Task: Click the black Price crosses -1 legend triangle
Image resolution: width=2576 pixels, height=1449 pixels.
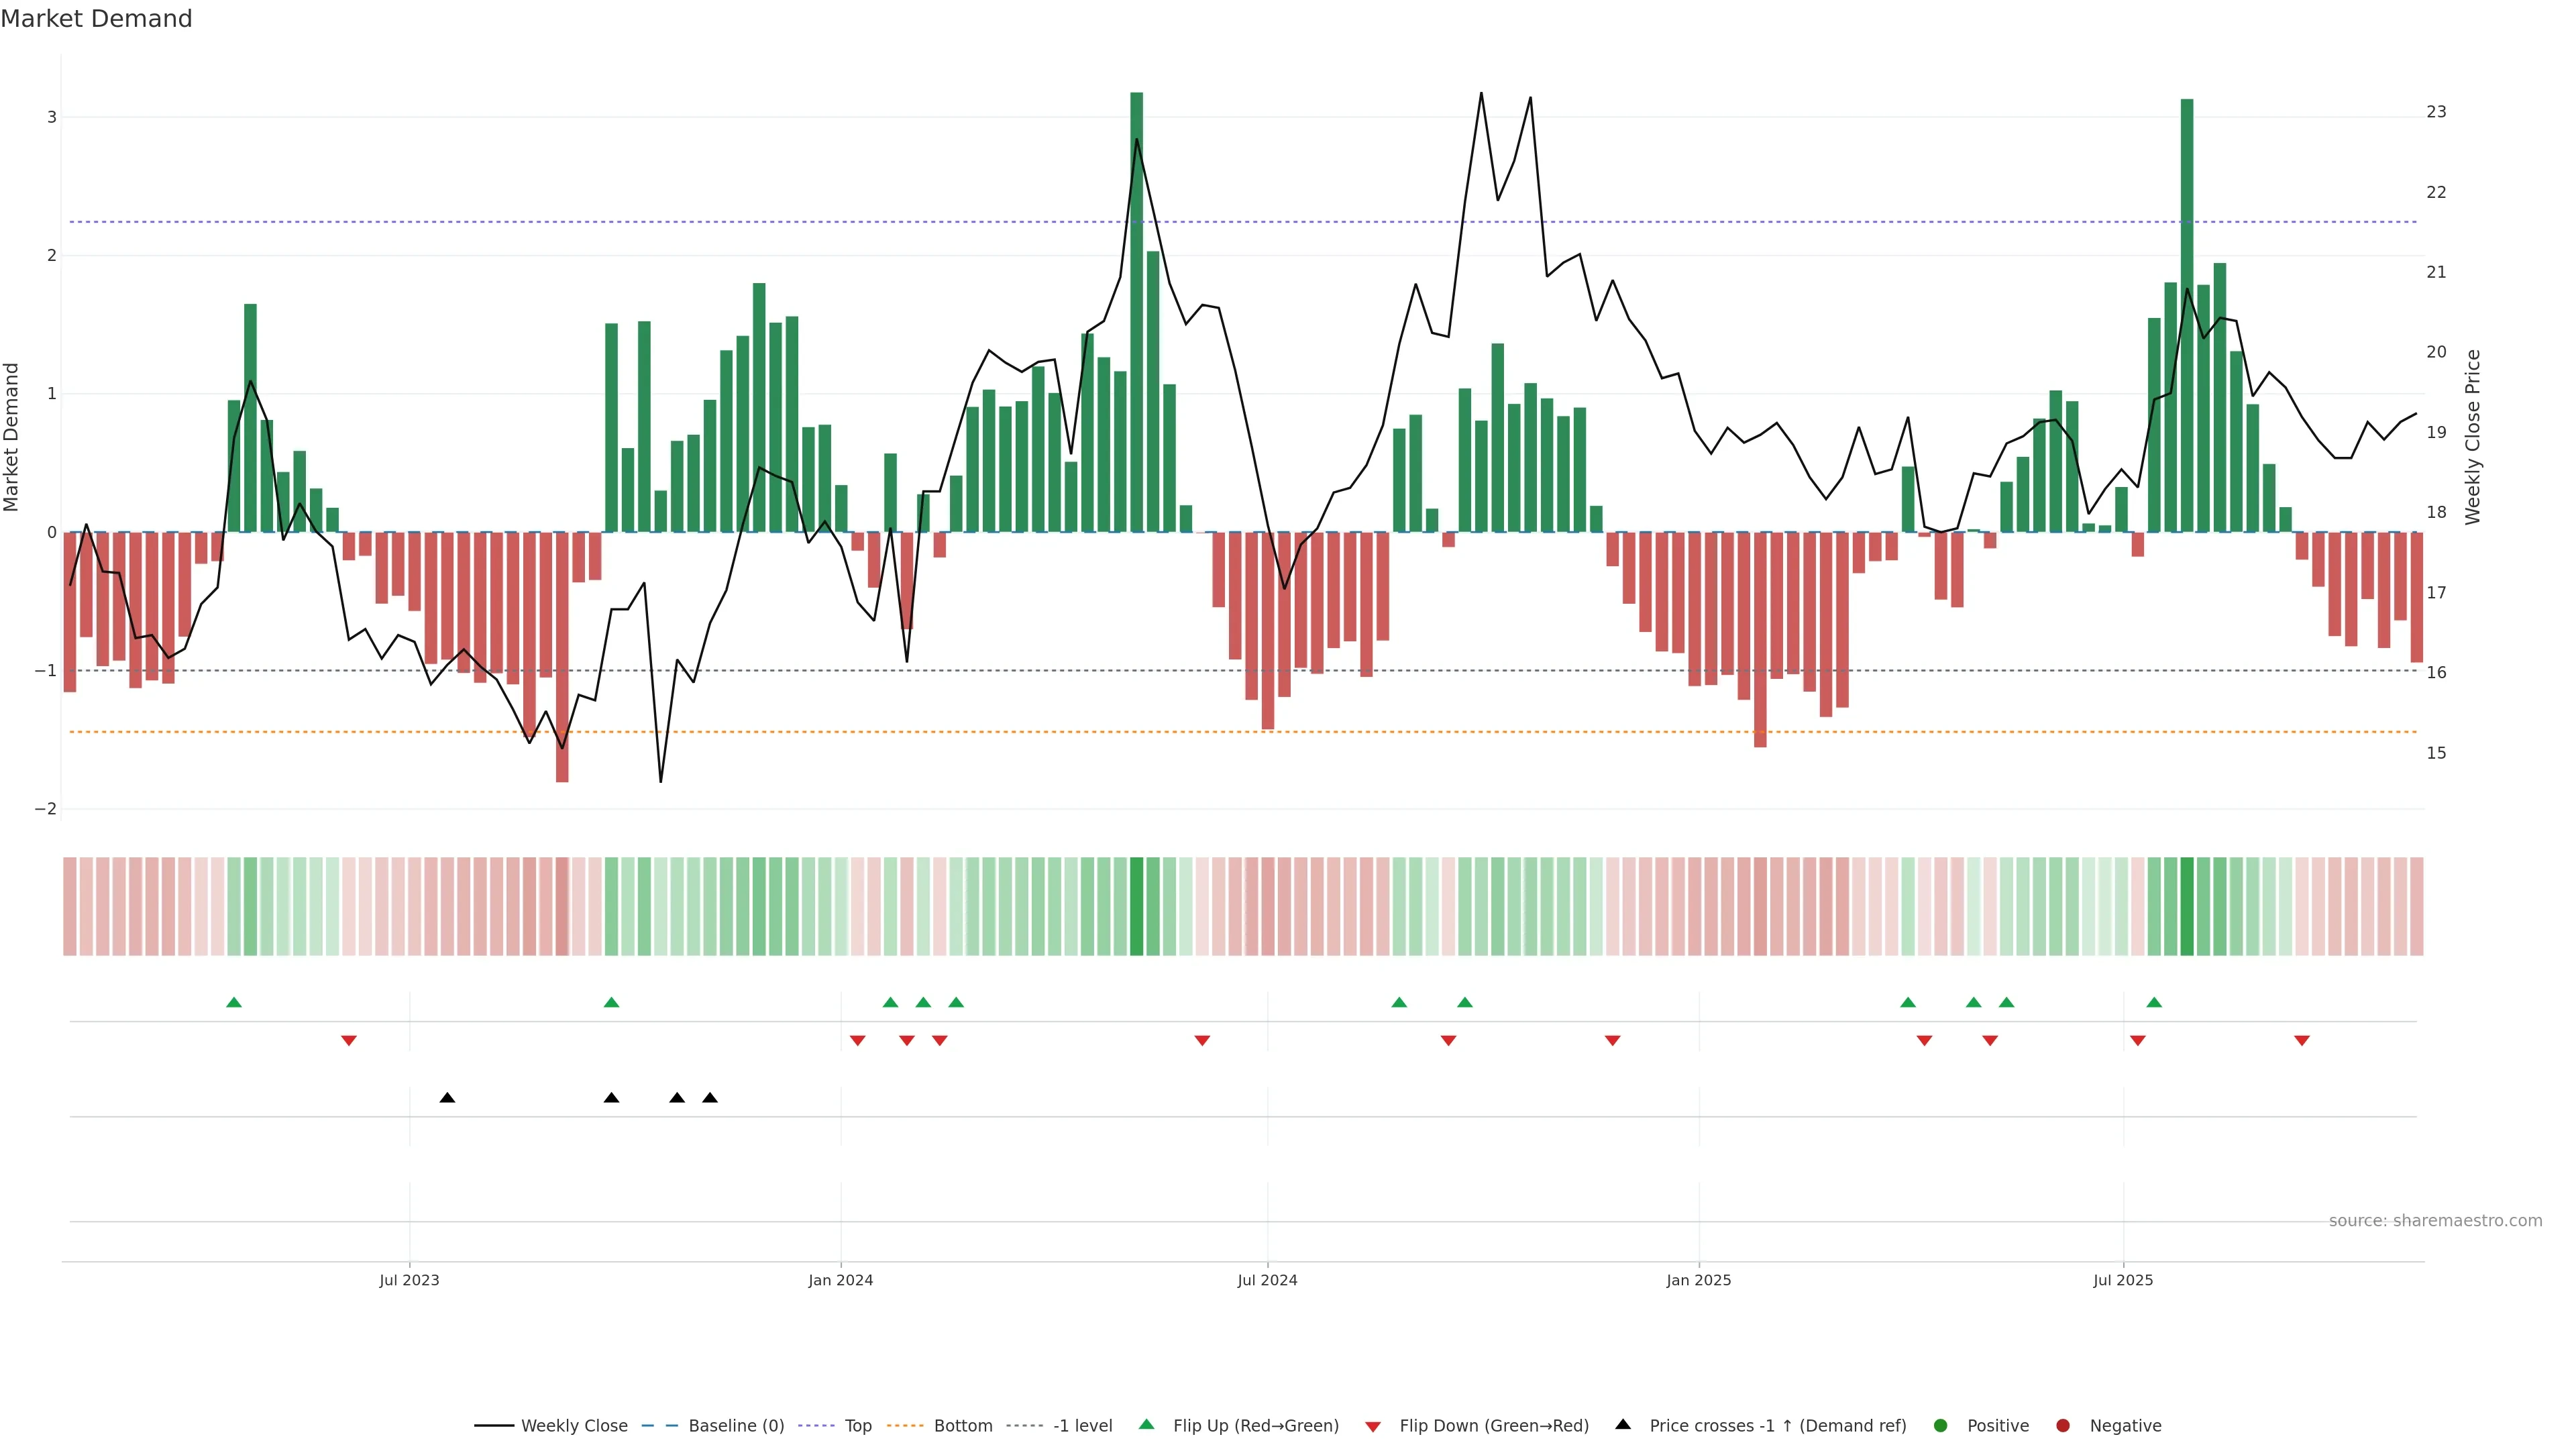Action: pyautogui.click(x=1623, y=1424)
